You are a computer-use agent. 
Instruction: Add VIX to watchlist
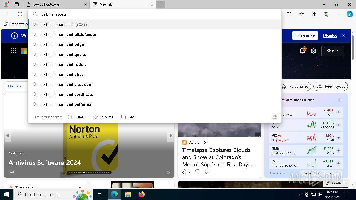[x=338, y=138]
